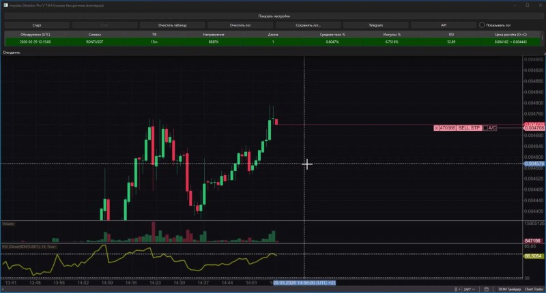This screenshot has width=546, height=293.
Task: Select the RDNTUSDT cell in the table
Action: [95, 42]
